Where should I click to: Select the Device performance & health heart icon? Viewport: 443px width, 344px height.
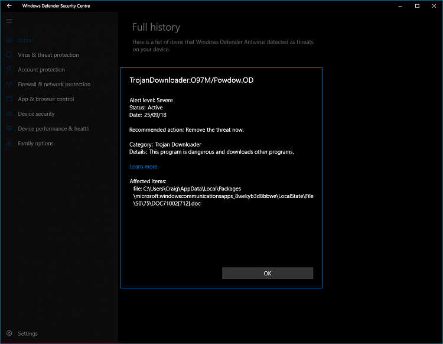pos(9,129)
